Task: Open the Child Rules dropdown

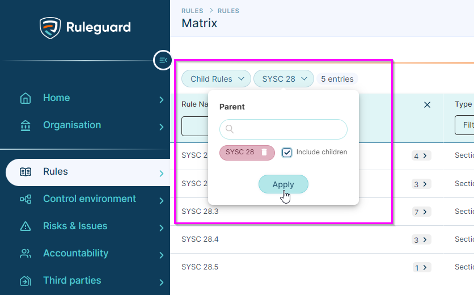Action: tap(216, 79)
